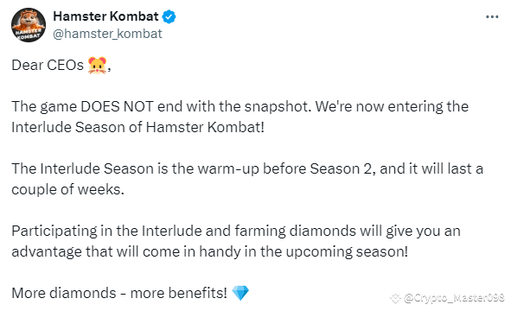The image size is (511, 311).
Task: Click the 'Dear CEOs' greeting text
Action: 48,65
